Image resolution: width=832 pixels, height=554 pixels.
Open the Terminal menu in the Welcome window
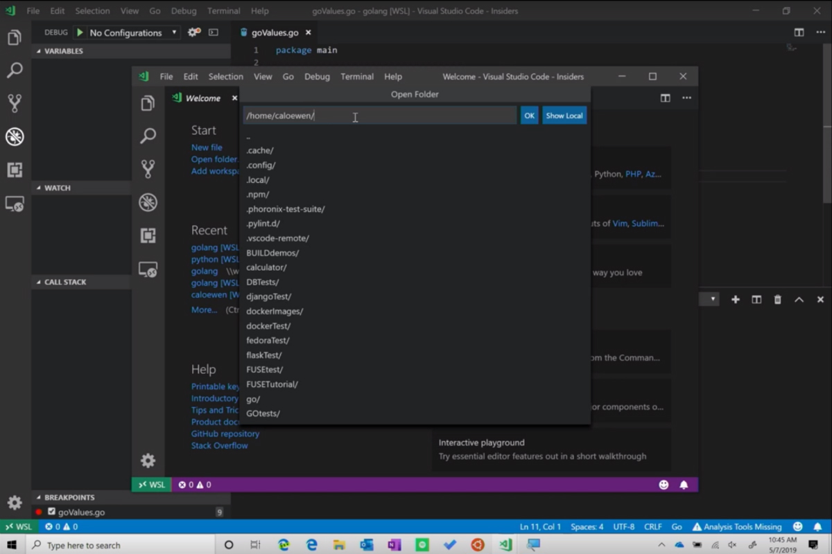[x=357, y=77]
